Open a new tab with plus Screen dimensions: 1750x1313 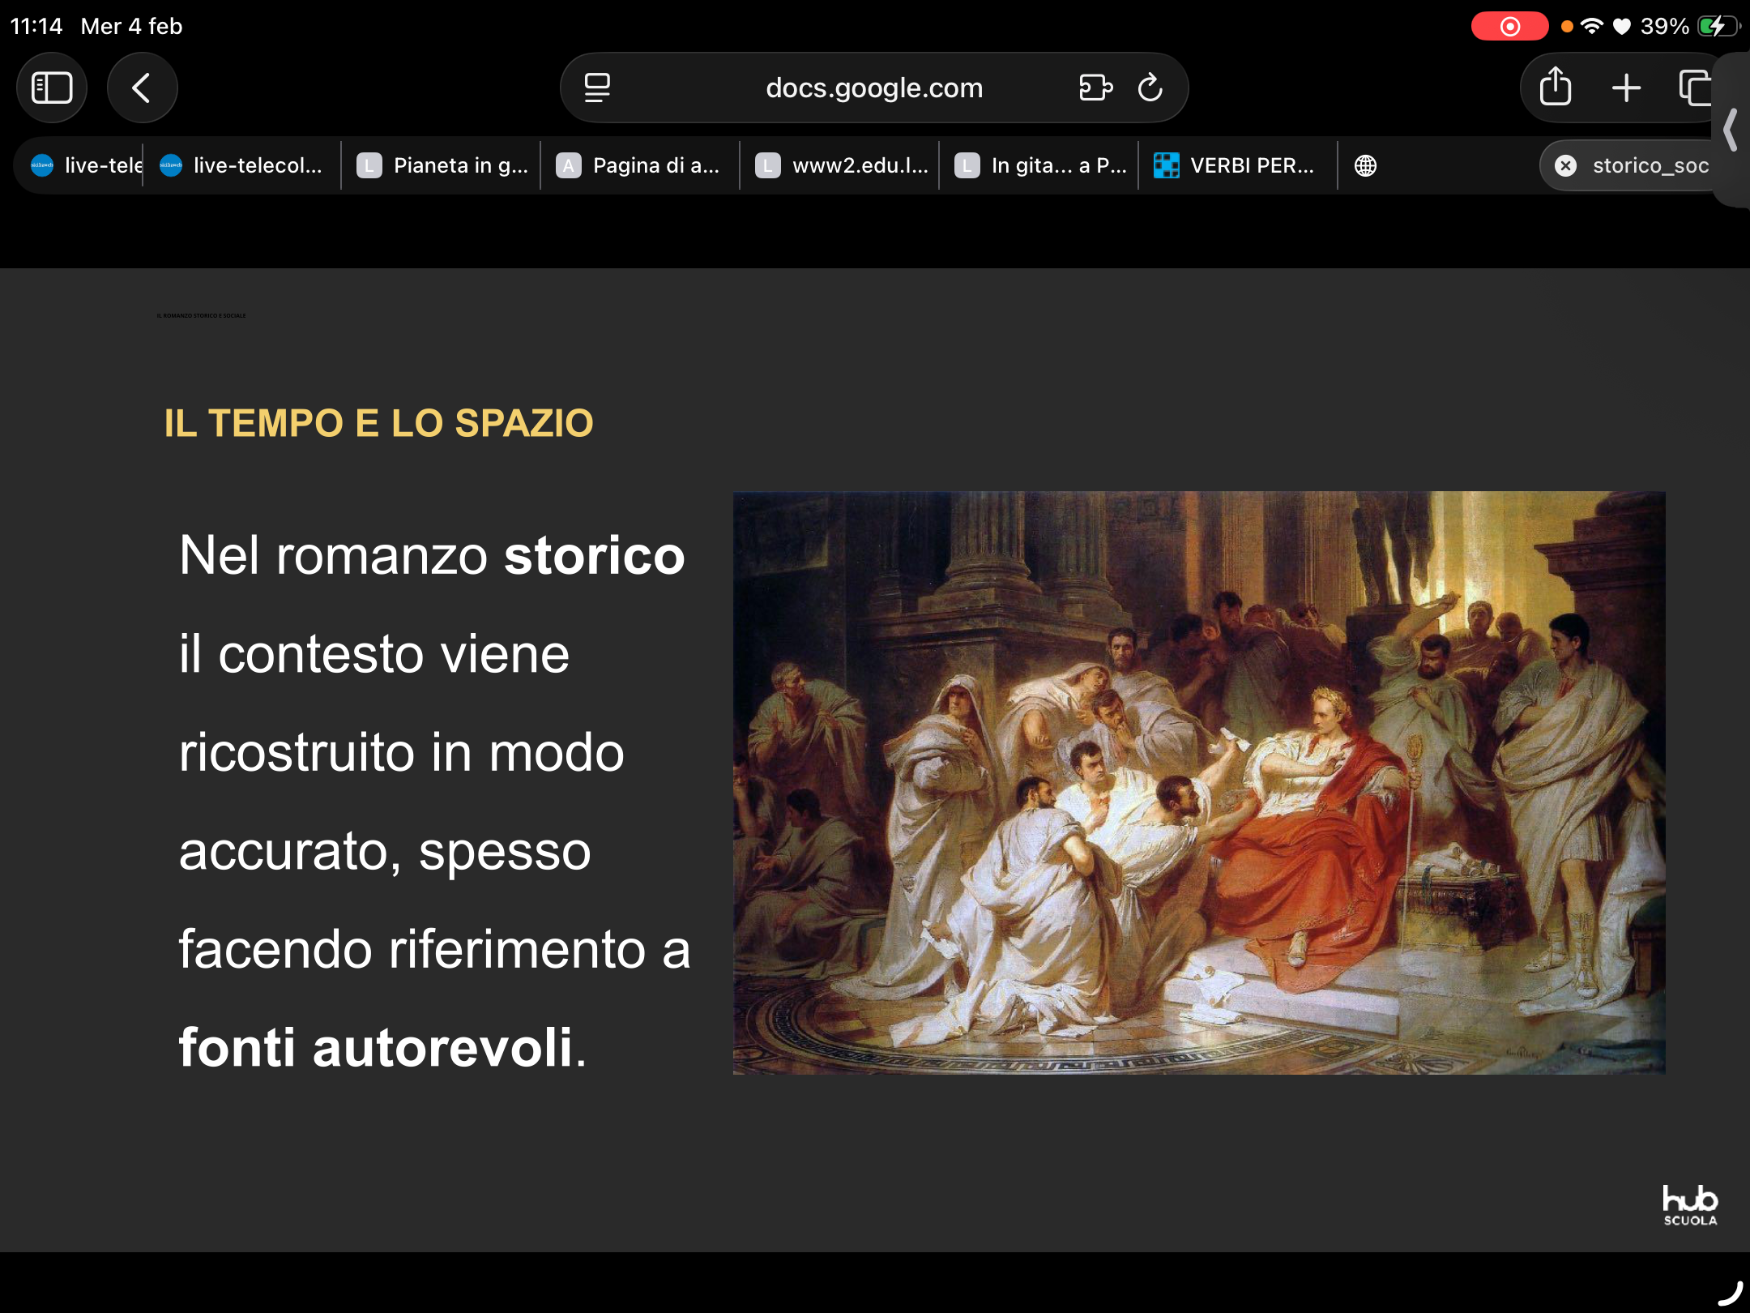[1626, 88]
